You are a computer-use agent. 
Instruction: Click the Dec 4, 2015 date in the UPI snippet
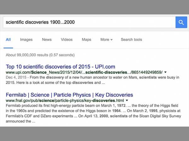pos(15,78)
